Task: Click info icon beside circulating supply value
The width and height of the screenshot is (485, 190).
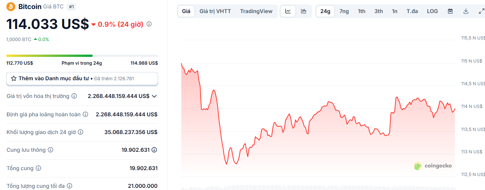Action: click(x=154, y=150)
